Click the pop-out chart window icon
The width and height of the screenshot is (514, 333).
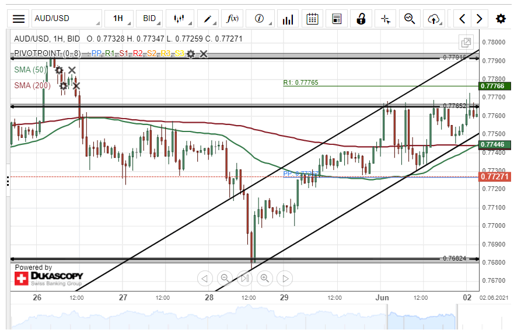click(x=466, y=42)
